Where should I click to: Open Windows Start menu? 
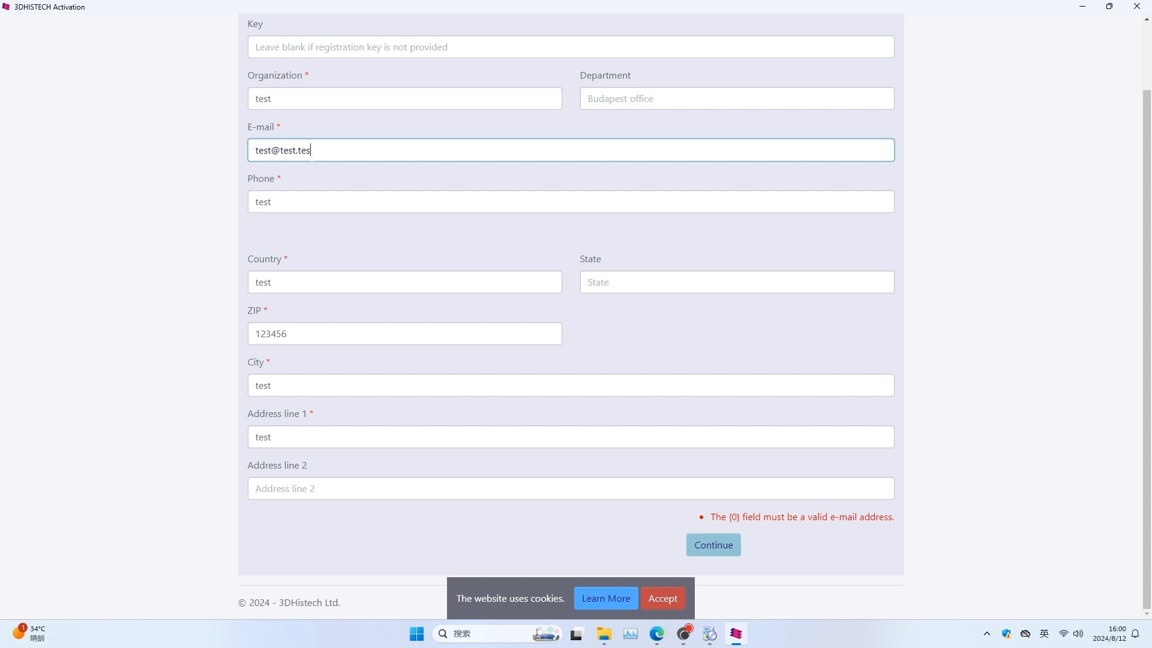(416, 634)
